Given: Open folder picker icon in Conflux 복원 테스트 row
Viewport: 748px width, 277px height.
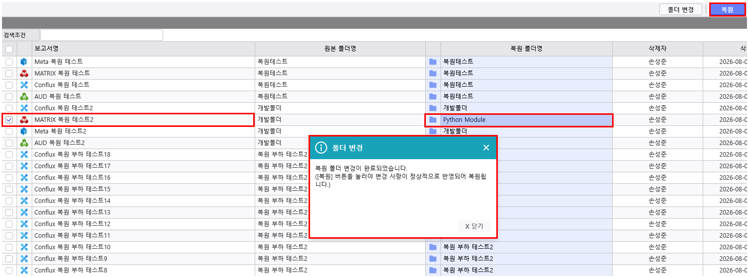Looking at the screenshot, I should click(x=433, y=85).
